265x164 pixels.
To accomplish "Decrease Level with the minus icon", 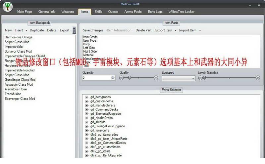I will (200, 78).
